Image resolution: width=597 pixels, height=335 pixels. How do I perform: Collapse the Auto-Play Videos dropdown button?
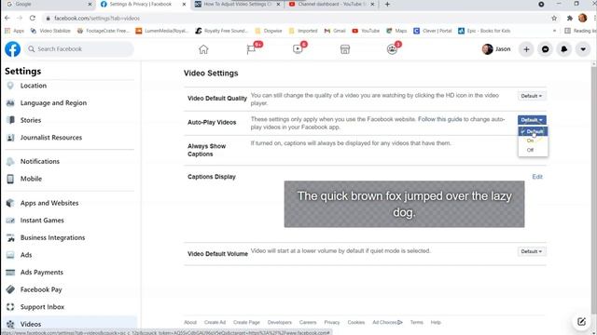pos(532,120)
